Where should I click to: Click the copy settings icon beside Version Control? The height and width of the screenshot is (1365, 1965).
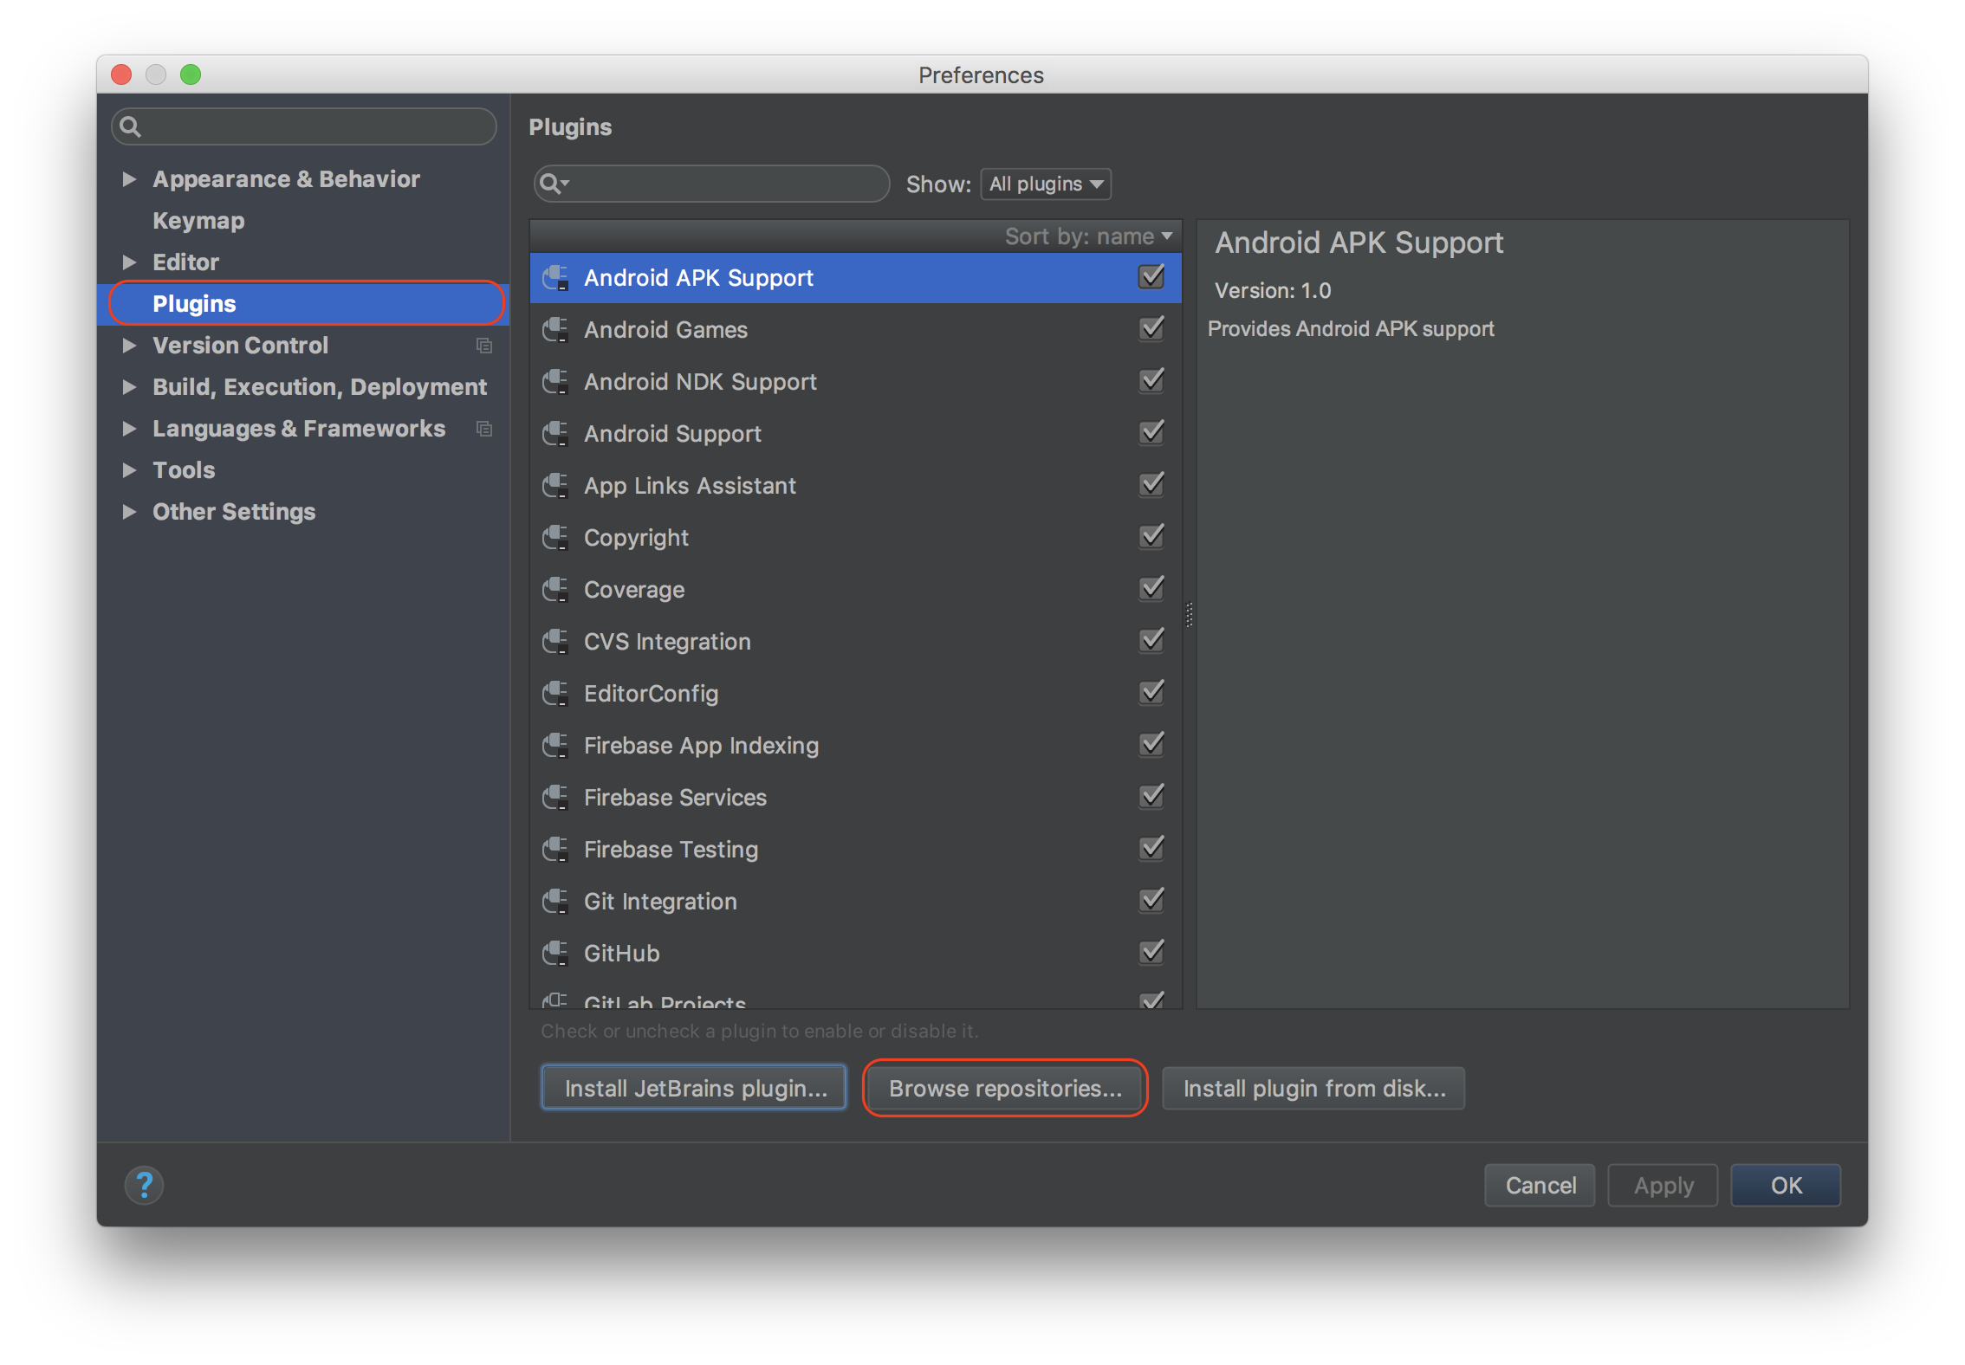[484, 345]
